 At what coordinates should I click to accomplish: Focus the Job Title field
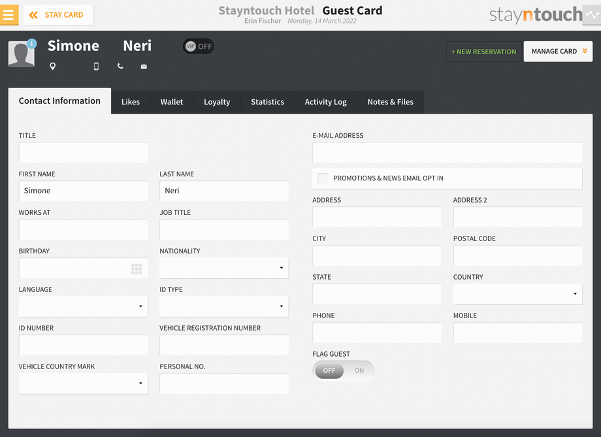224,230
